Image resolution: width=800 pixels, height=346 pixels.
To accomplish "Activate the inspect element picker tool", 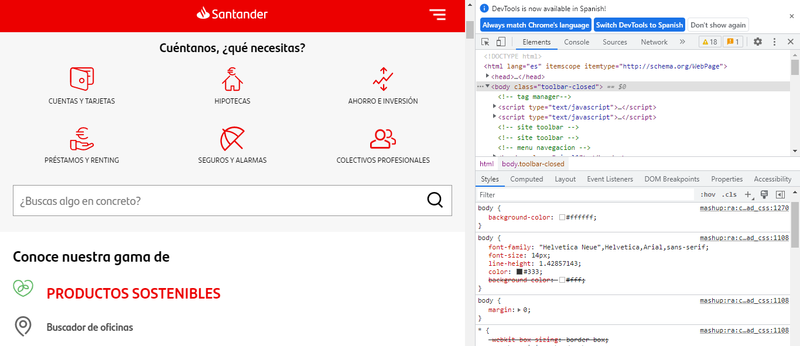I will [486, 42].
